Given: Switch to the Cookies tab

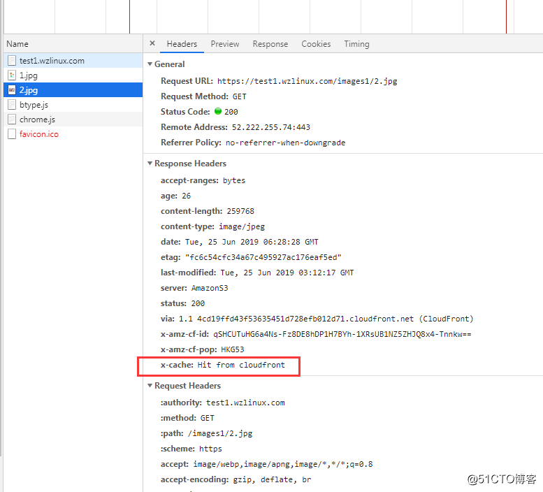Looking at the screenshot, I should 316,44.
